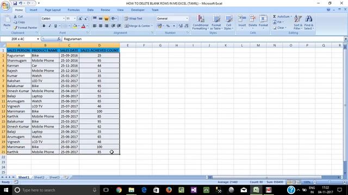Switch to the Sheet2 worksheet tab
The height and width of the screenshot is (195, 348).
click(x=39, y=177)
